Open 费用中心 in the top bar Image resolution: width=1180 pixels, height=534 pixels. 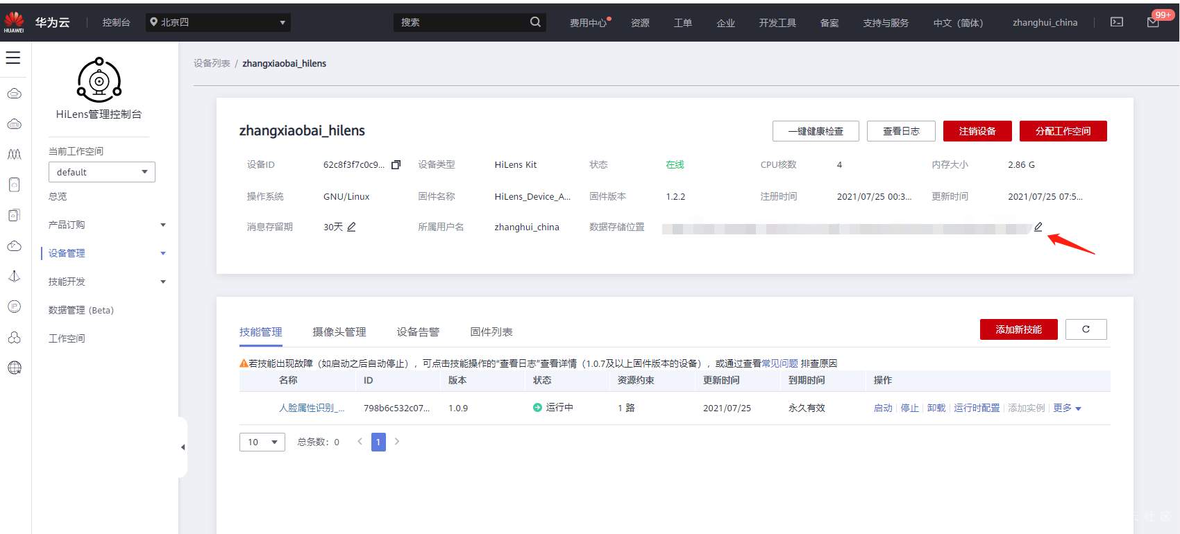point(588,23)
